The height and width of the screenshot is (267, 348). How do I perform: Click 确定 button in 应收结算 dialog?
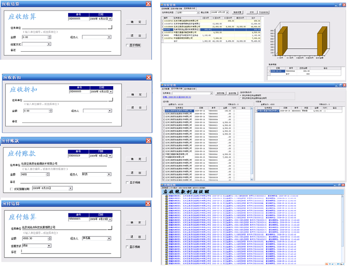pos(136,22)
